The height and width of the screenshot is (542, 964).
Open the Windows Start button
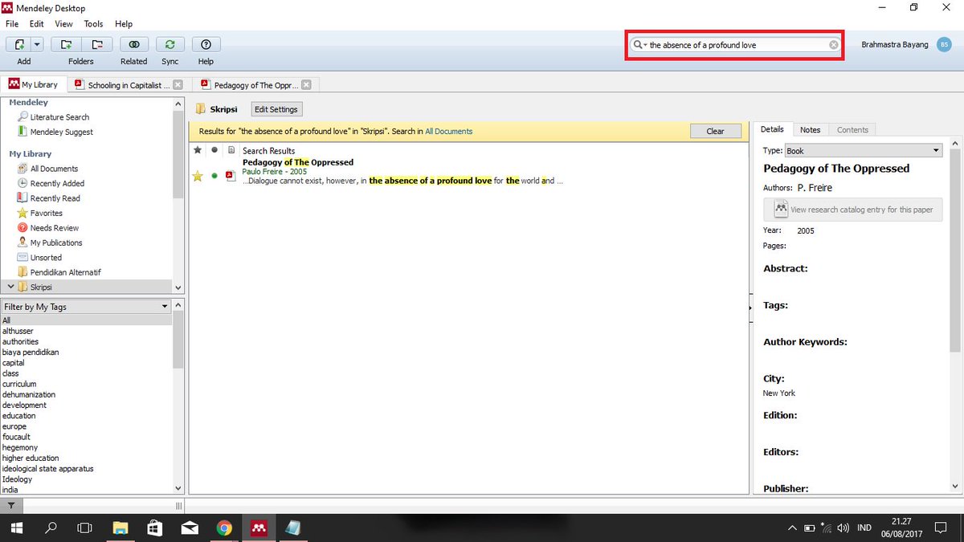click(x=17, y=528)
